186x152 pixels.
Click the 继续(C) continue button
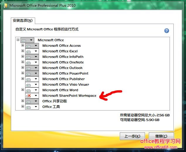click(x=161, y=136)
